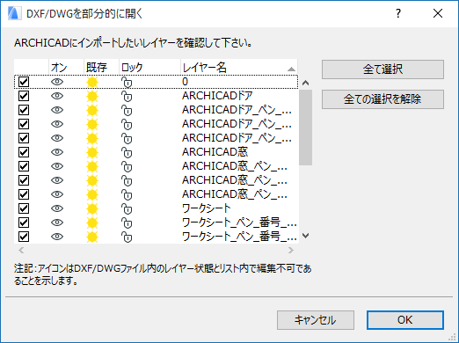459x343 pixels.
Task: Click the padlock icon in the ARCHICAD窓 row
Action: pos(127,153)
